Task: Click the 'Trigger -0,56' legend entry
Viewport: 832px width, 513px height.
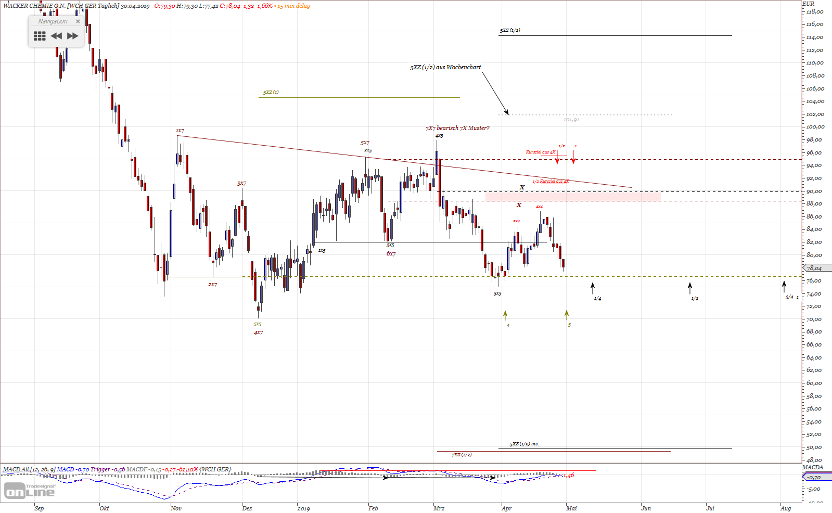Action: coord(108,469)
